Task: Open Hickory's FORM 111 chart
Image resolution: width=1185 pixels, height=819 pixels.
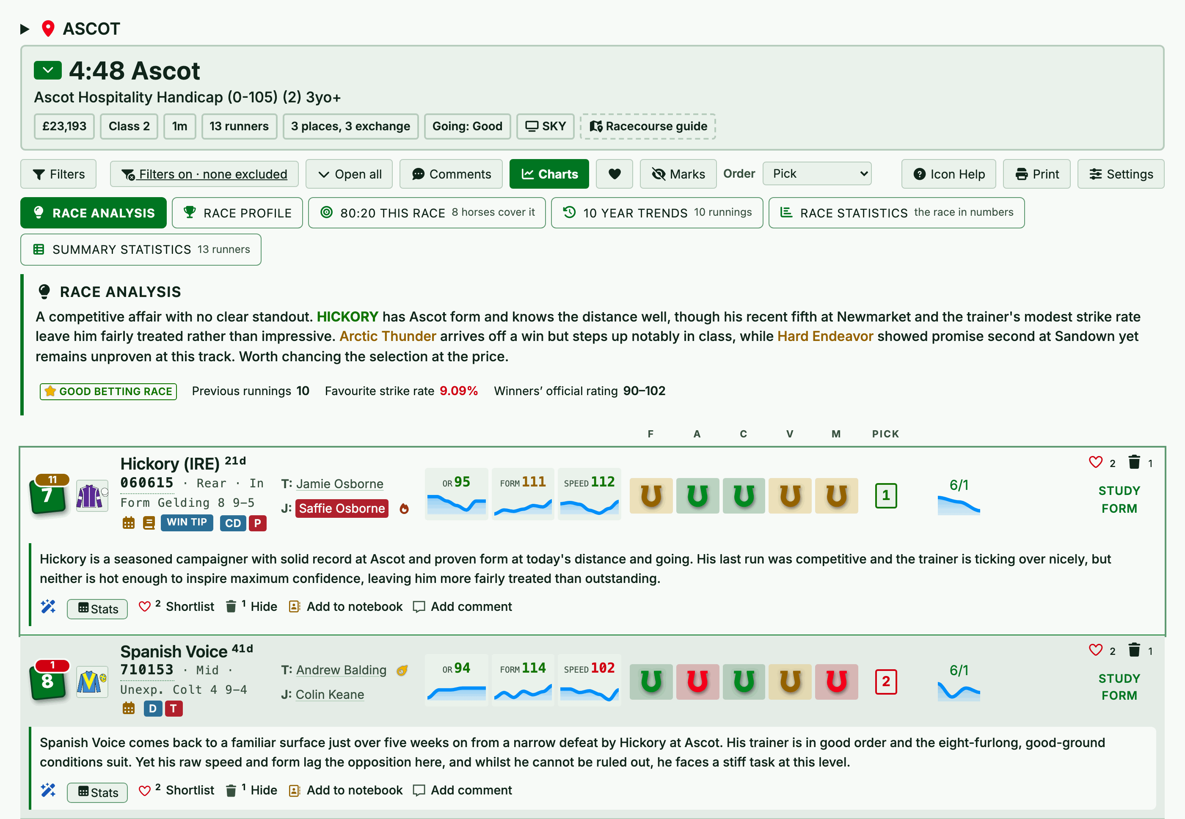Action: click(x=523, y=494)
